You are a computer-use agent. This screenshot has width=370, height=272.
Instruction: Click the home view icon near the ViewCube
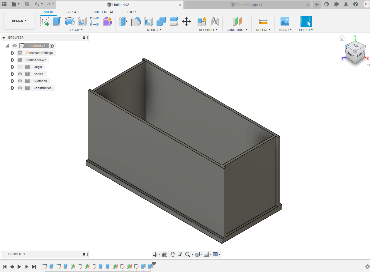click(x=342, y=38)
